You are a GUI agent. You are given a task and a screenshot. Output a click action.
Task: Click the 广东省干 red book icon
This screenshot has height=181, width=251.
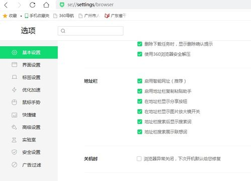point(107,16)
